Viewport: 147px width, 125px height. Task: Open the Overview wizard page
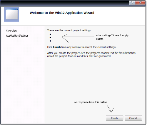coord(11,31)
